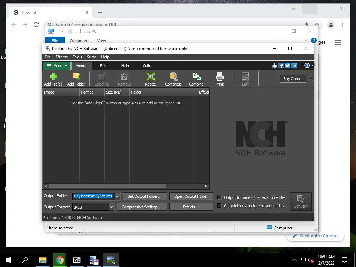This screenshot has height=267, width=356.
Task: Click the horizontal scrollbar thumb of image list
Action: [x=107, y=186]
